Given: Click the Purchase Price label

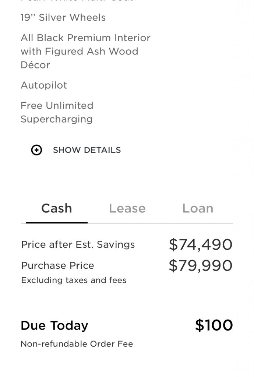Looking at the screenshot, I should 57,266.
